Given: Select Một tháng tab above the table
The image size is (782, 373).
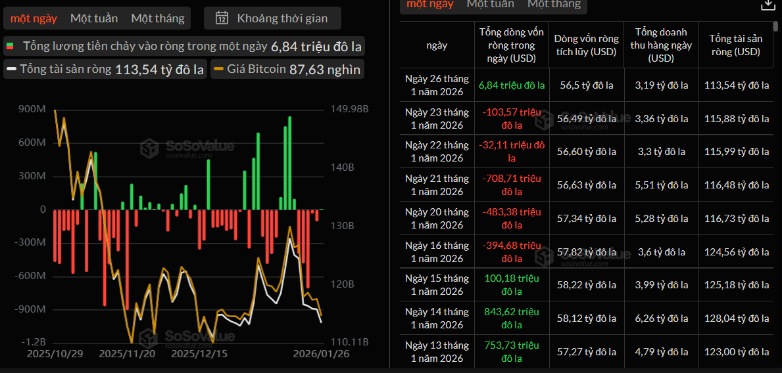Looking at the screenshot, I should (554, 4).
